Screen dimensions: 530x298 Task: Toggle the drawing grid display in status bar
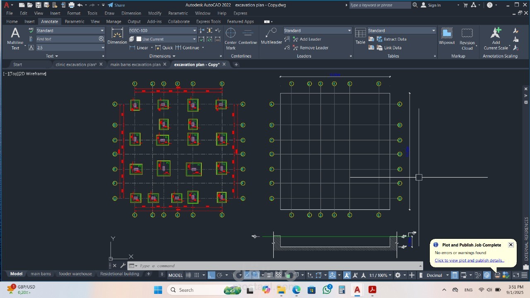point(188,275)
